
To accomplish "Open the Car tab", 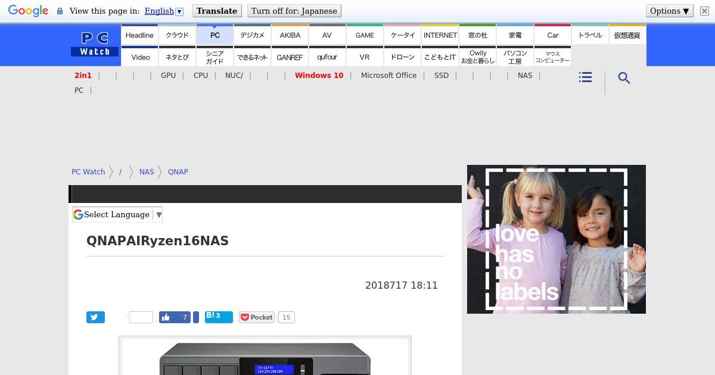I will 553,35.
